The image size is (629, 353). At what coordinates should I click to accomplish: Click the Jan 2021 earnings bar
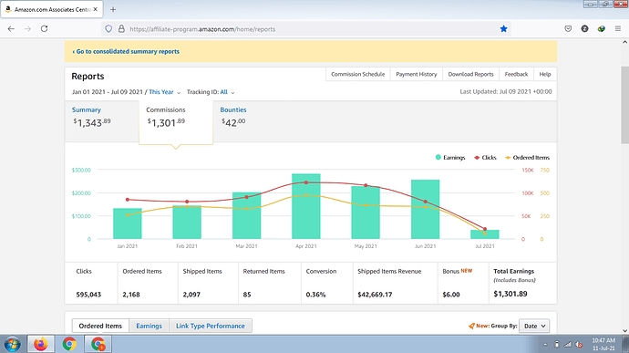click(127, 223)
